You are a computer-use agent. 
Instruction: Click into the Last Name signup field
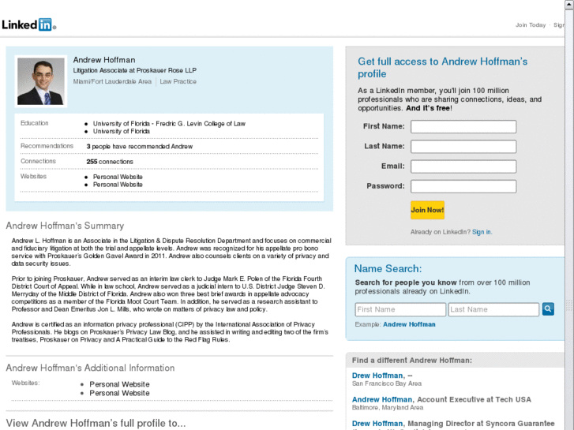(463, 147)
